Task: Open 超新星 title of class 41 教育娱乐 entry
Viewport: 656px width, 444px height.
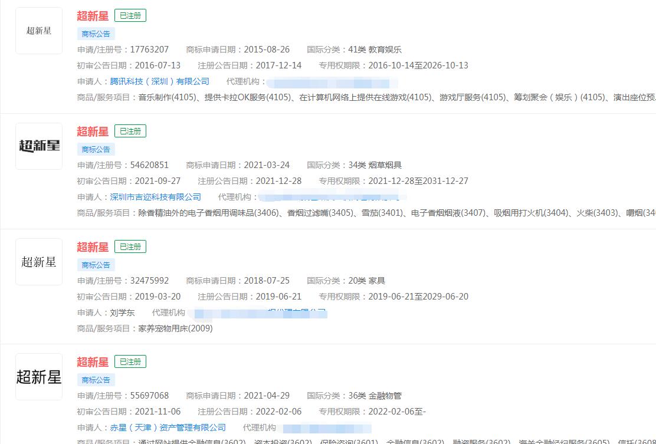Action: [x=93, y=16]
